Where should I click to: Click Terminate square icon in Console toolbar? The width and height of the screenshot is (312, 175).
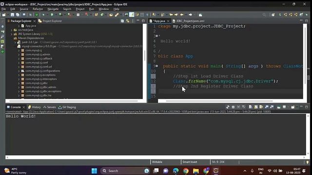(233, 107)
